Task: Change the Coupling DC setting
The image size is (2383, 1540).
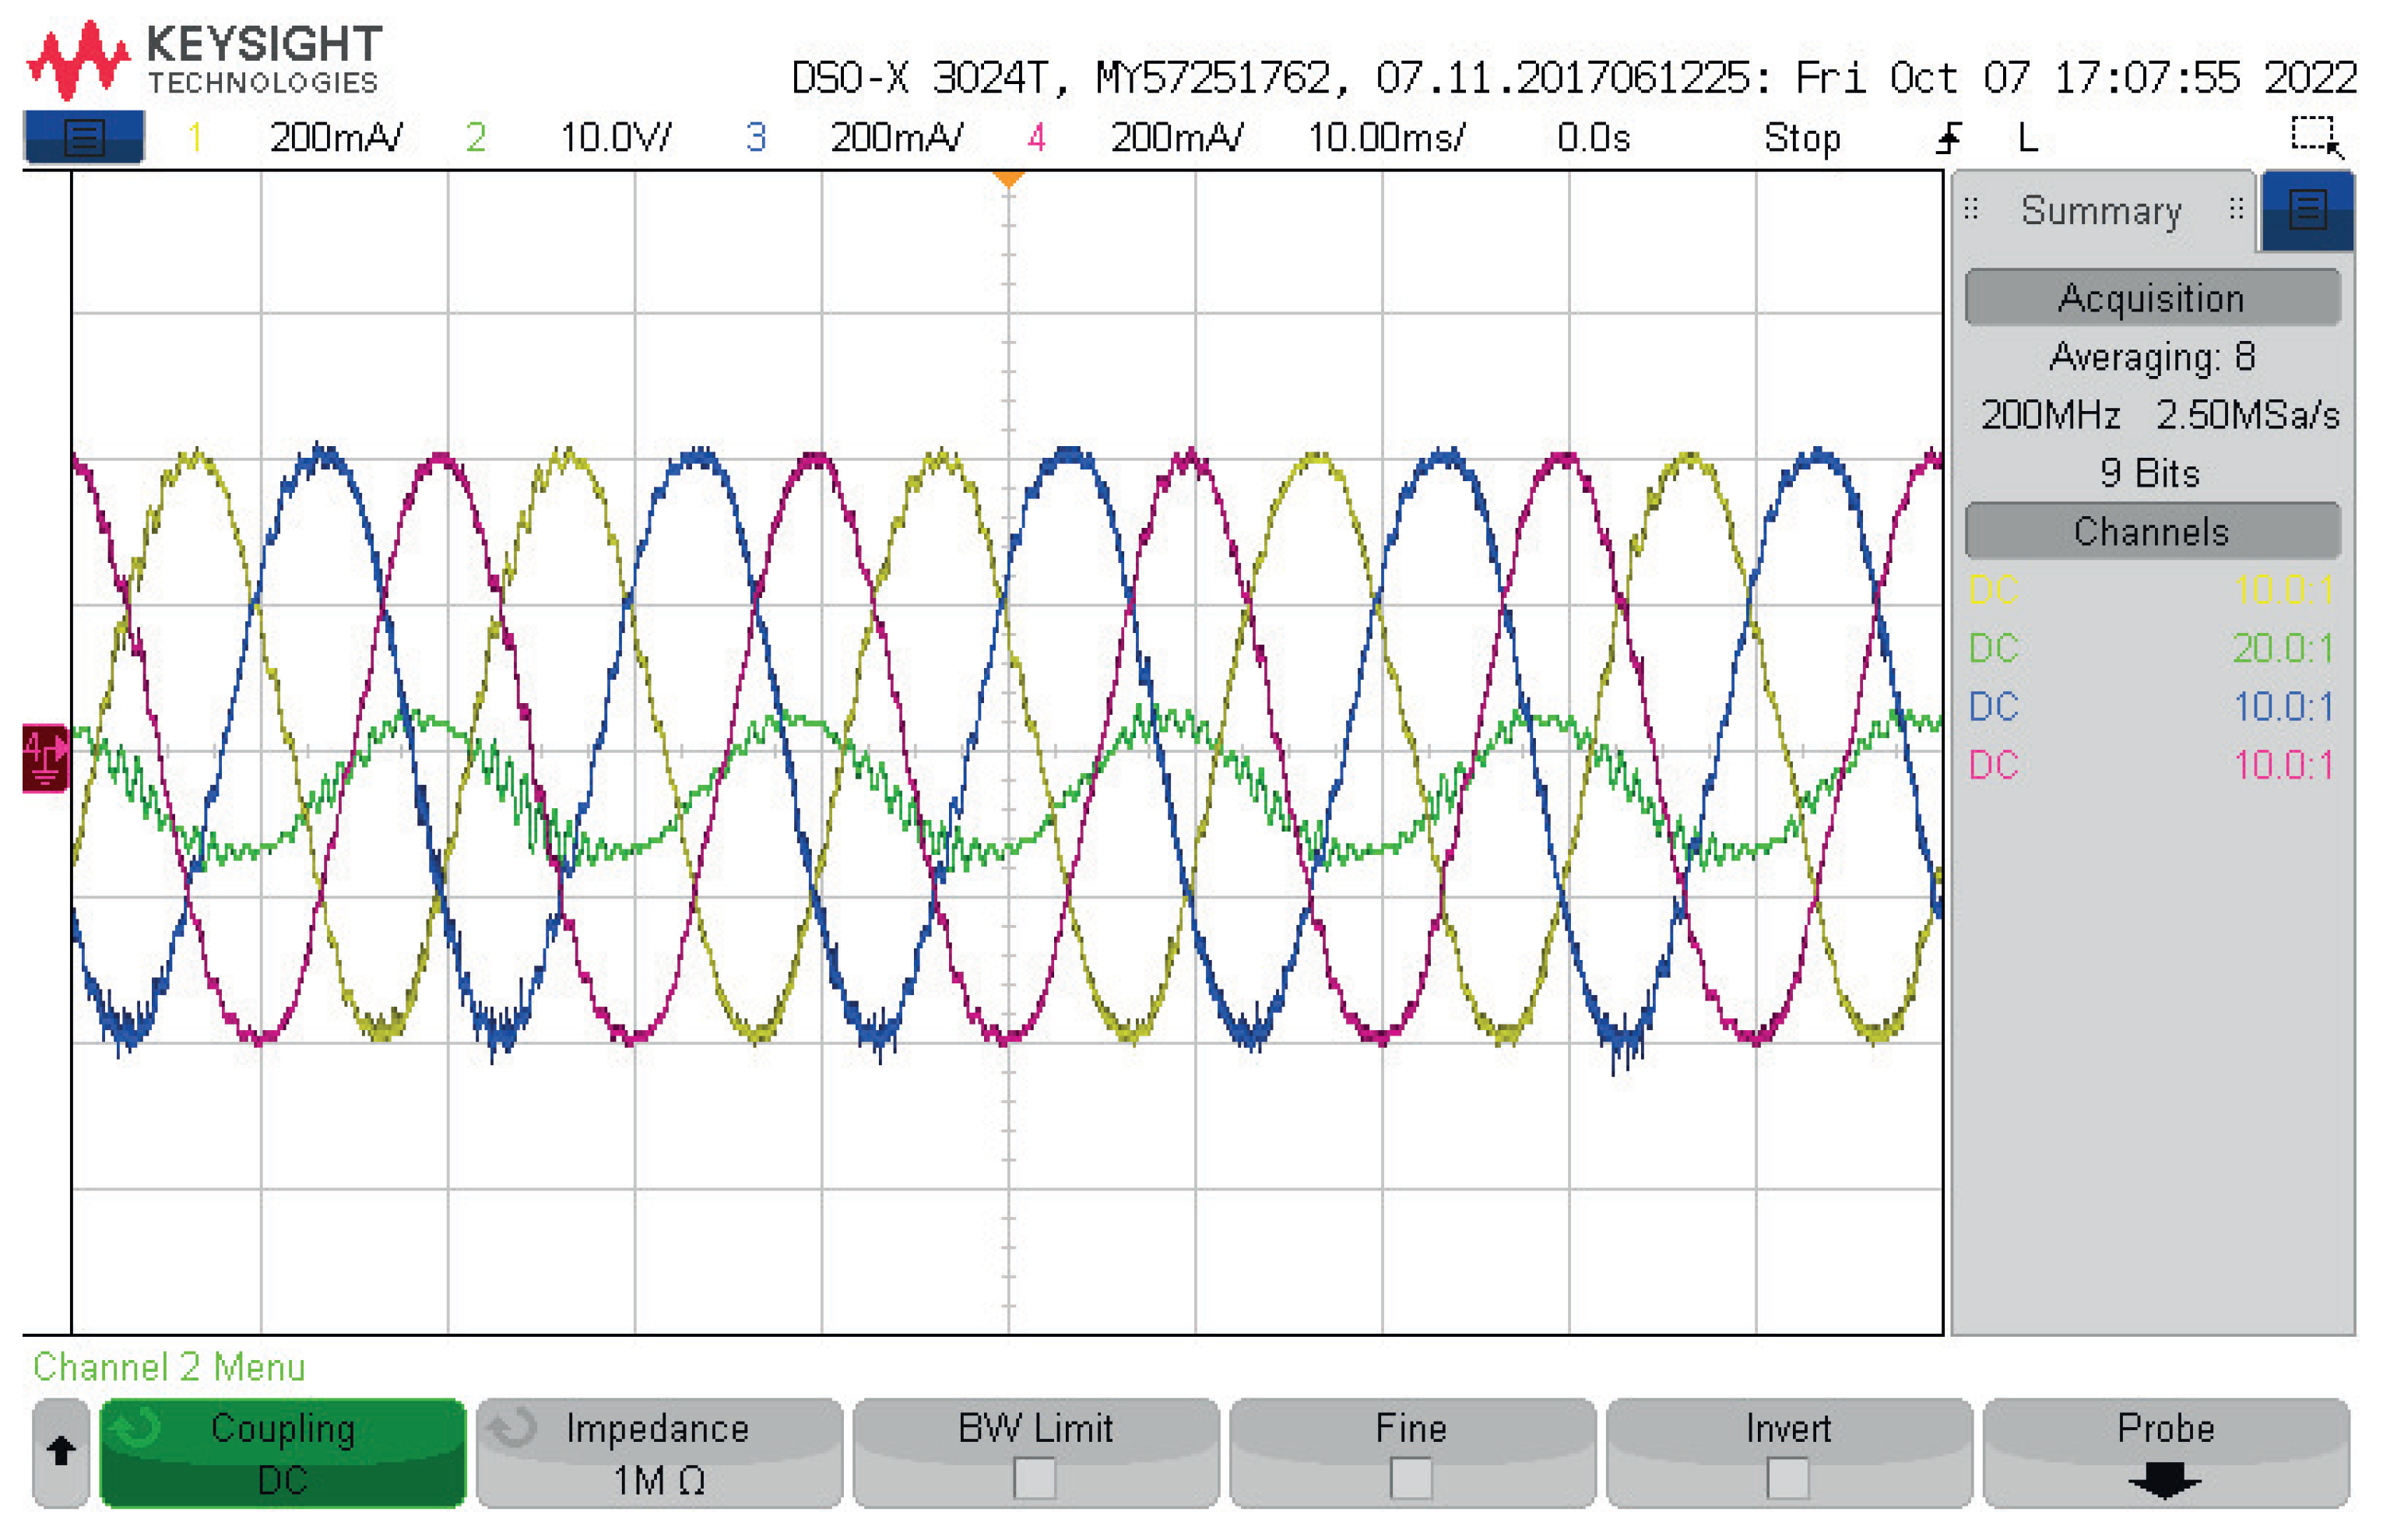Action: [283, 1452]
